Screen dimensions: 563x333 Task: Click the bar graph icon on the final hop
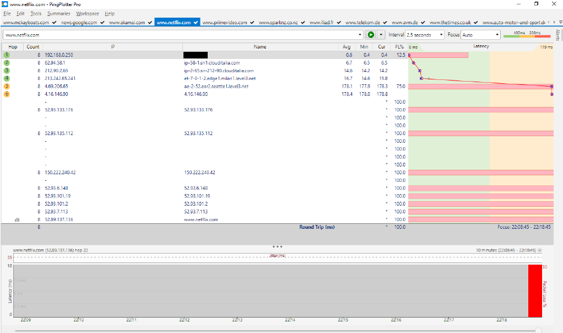17,219
